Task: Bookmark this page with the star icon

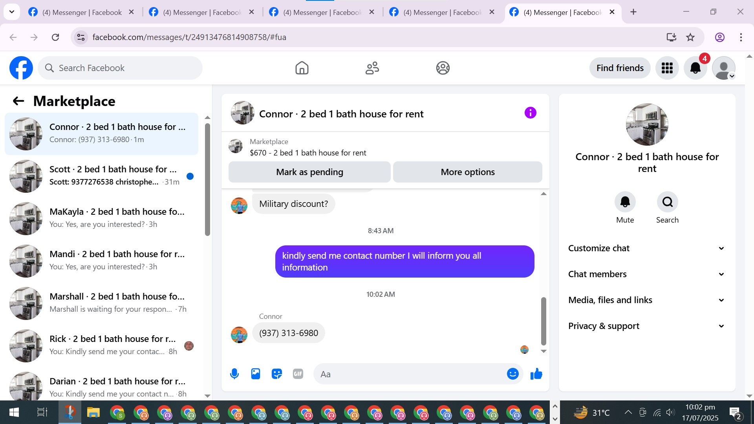Action: [690, 37]
